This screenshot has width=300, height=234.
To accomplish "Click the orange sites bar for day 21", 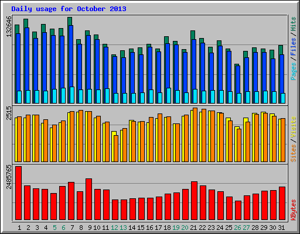I will click(x=195, y=135).
